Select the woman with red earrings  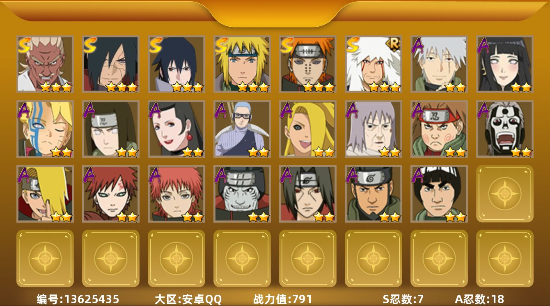click(176, 129)
